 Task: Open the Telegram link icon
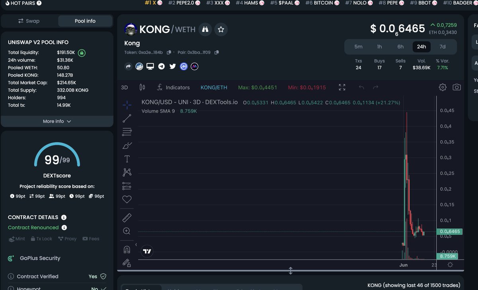tap(161, 66)
